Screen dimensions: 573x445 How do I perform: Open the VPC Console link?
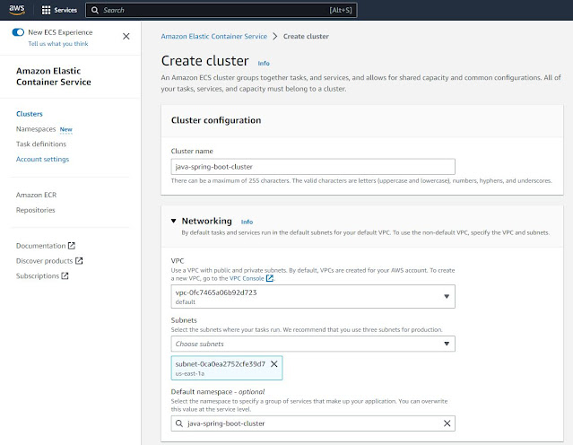coord(251,278)
